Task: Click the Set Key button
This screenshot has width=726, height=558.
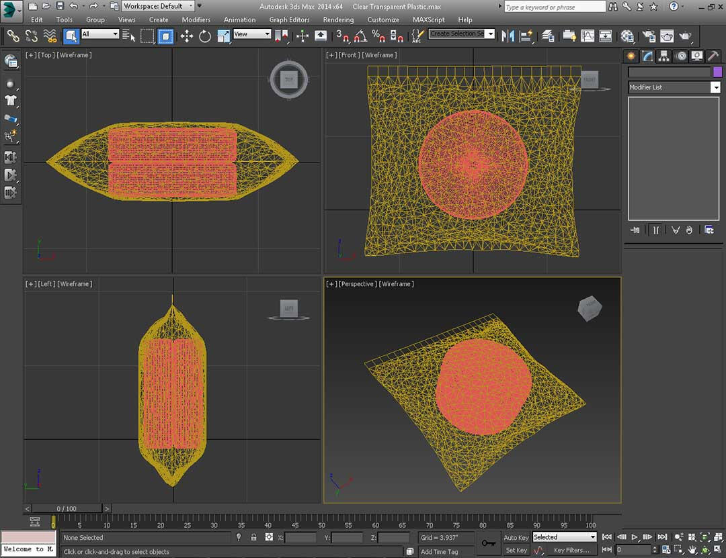Action: (516, 551)
